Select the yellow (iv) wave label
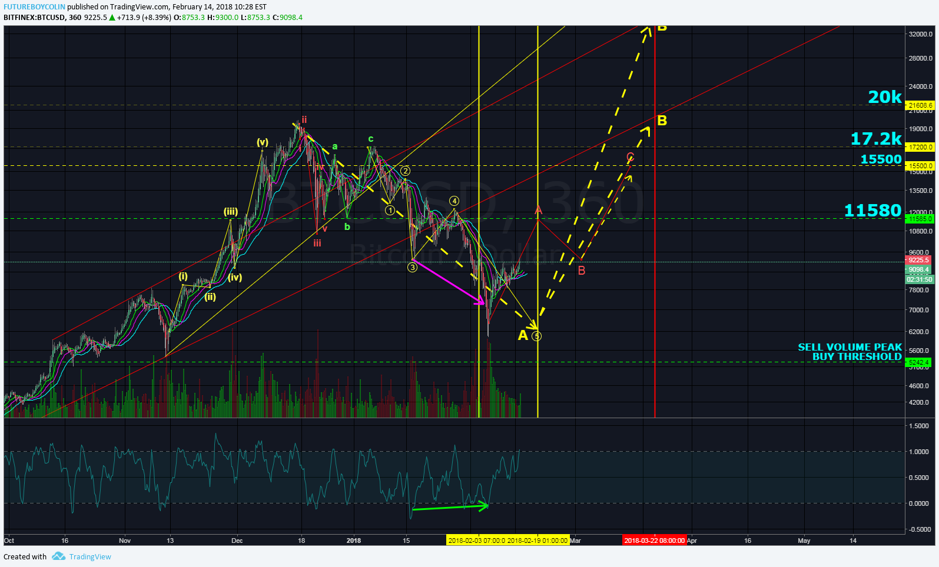The height and width of the screenshot is (567, 939). 235,277
